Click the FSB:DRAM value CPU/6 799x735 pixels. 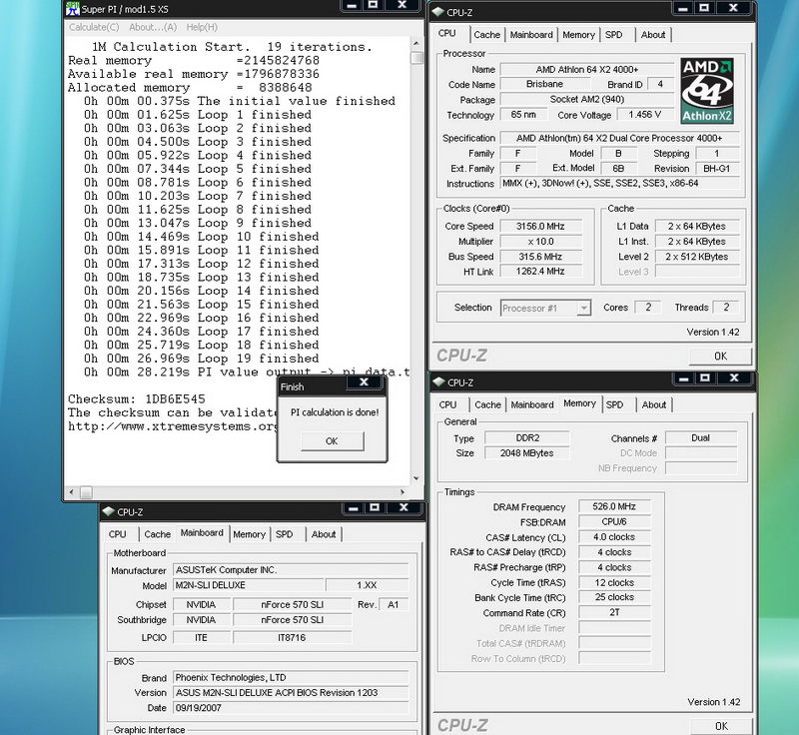coord(614,522)
